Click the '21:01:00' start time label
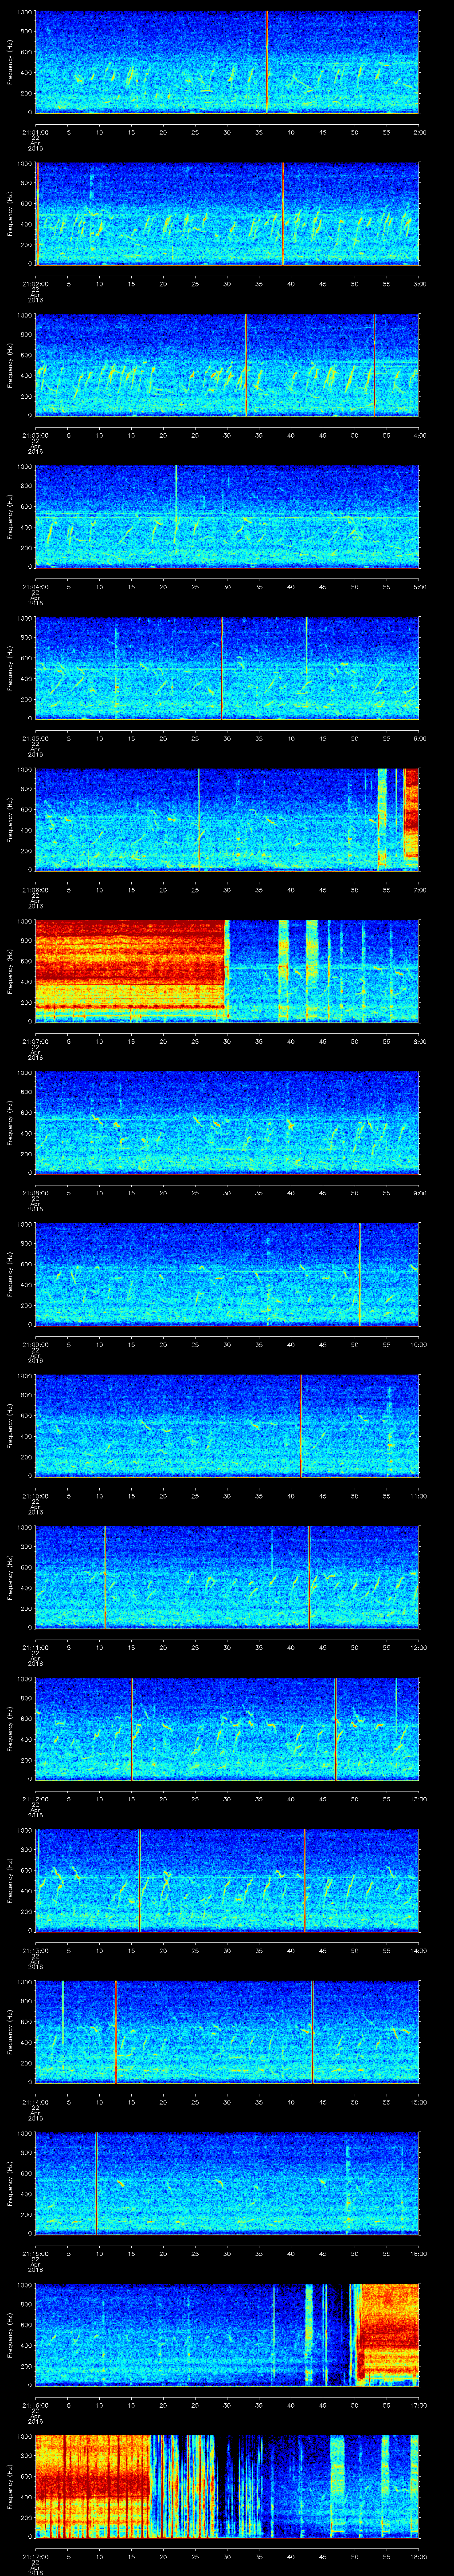The height and width of the screenshot is (2576, 454). 35,131
